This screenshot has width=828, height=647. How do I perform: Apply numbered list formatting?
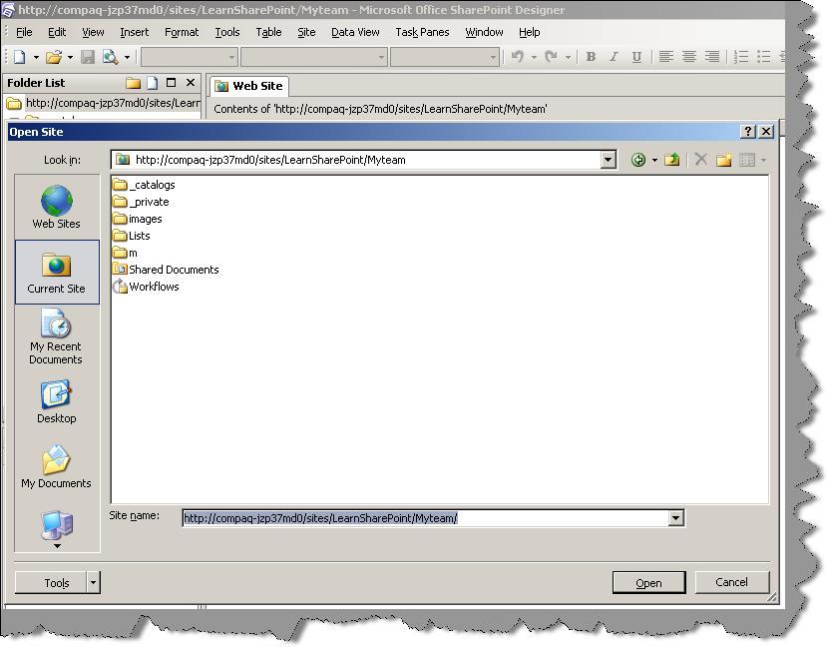[x=741, y=57]
